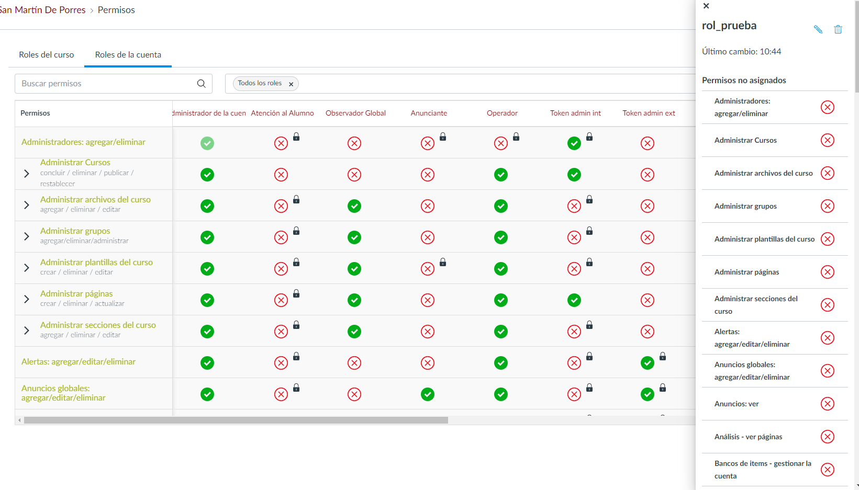Toggle 'Anuncios: ver' permission in rol_prueba panel
859x490 pixels.
(x=828, y=404)
